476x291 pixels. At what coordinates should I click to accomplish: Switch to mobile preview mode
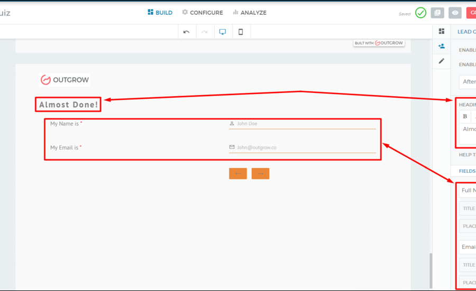coord(241,32)
